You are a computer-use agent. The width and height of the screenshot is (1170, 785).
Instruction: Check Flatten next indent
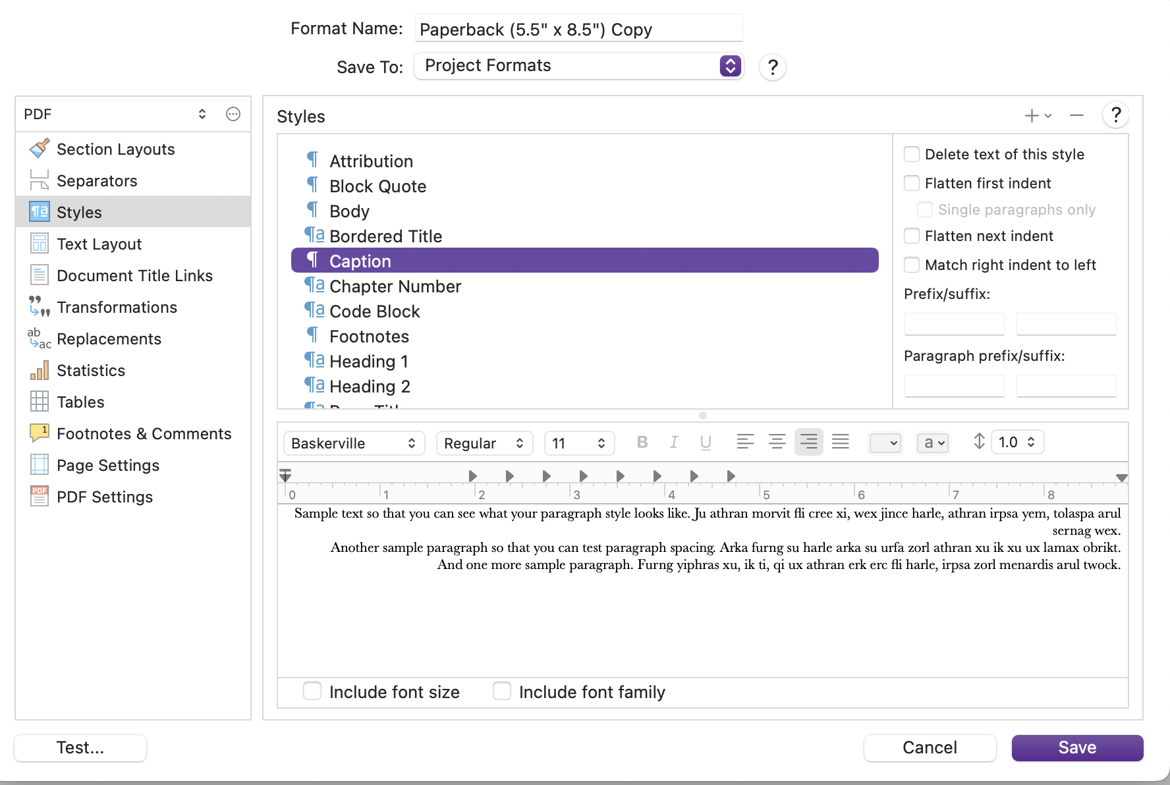[x=912, y=236]
